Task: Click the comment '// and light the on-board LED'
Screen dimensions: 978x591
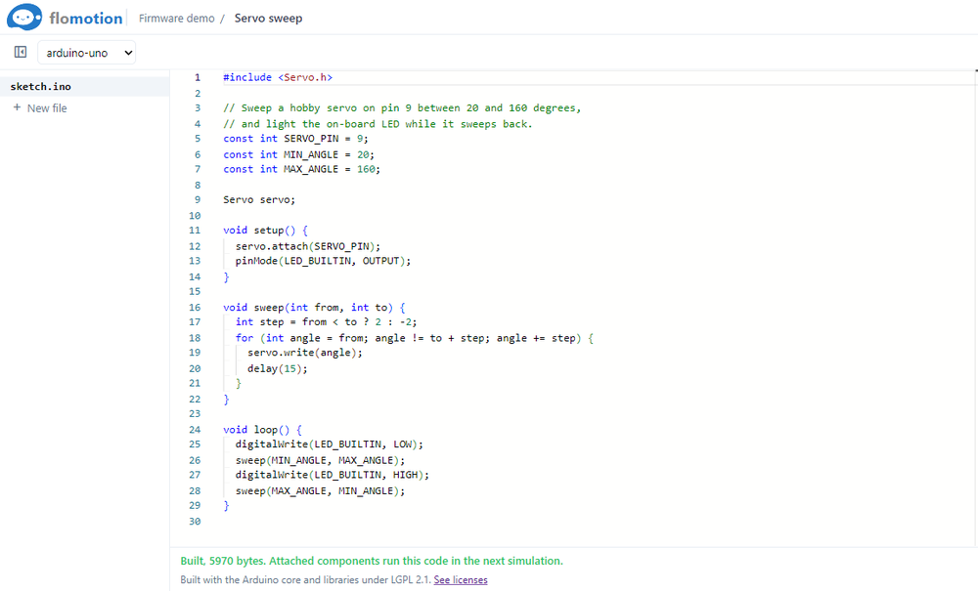Action: pos(378,123)
